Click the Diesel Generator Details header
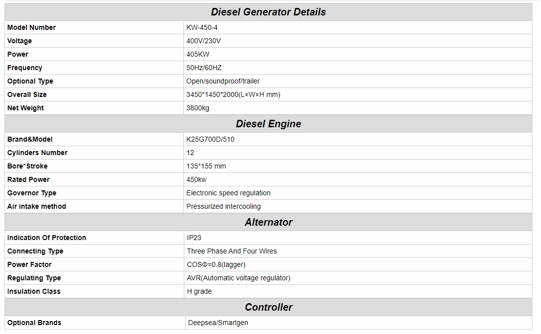Viewport: 541px width, 334px height. (268, 12)
